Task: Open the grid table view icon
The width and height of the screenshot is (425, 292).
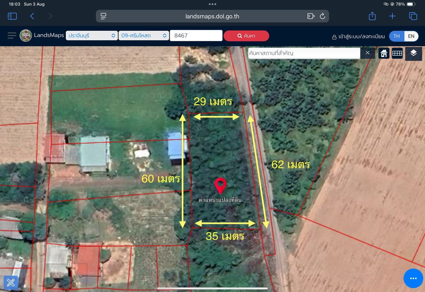Action: coord(397,53)
